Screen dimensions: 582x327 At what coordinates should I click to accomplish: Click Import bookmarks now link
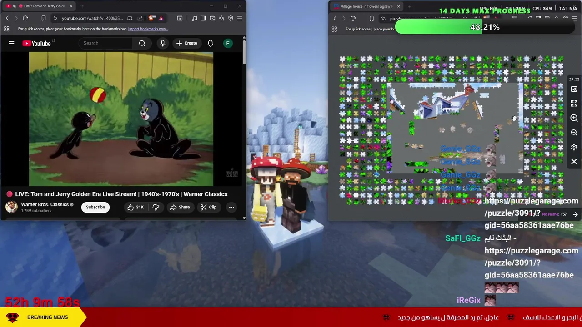point(148,29)
